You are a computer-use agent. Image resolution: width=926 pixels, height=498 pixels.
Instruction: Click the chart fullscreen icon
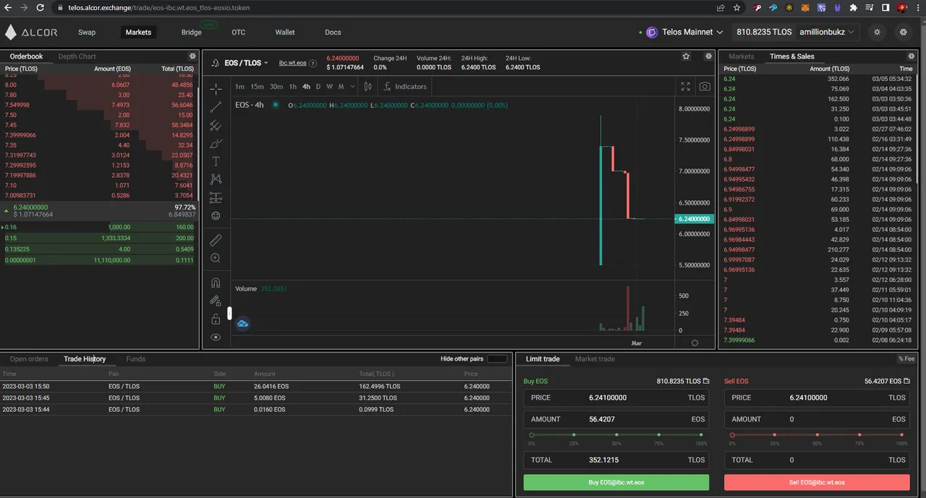(x=686, y=87)
